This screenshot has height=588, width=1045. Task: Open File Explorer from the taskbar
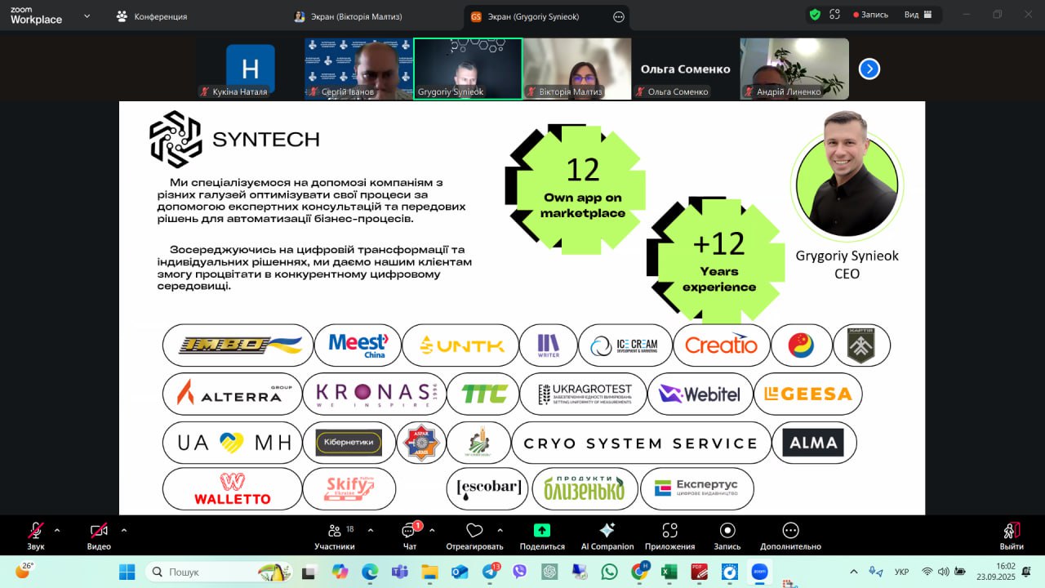click(430, 572)
